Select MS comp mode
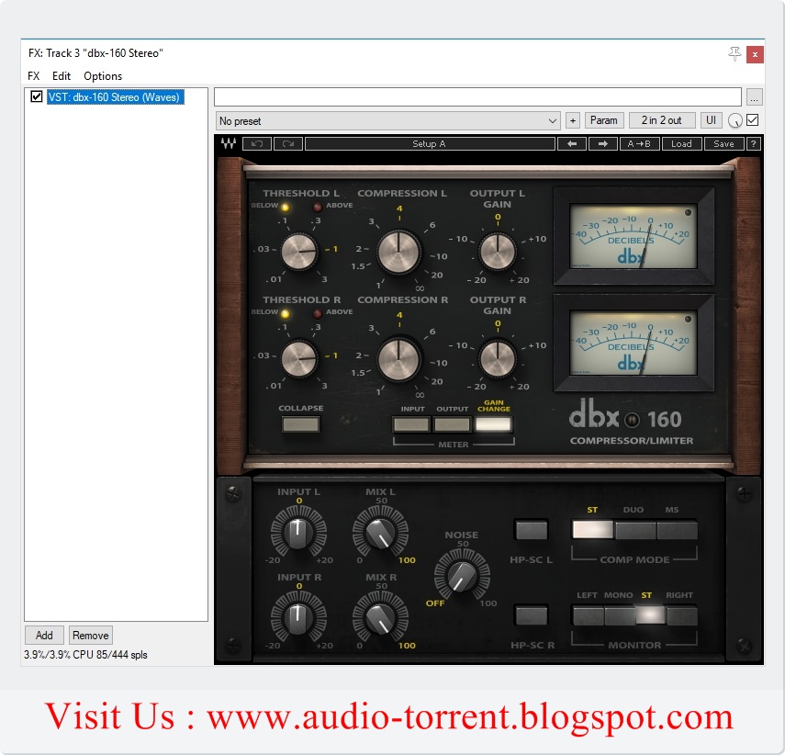Image resolution: width=785 pixels, height=755 pixels. point(677,530)
